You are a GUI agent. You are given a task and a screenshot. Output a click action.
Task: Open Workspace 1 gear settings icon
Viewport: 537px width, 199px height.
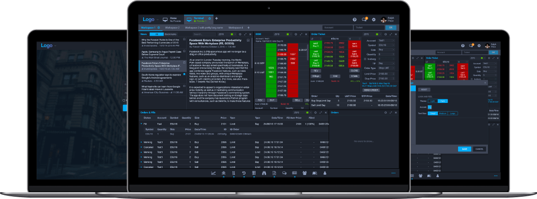[158, 27]
